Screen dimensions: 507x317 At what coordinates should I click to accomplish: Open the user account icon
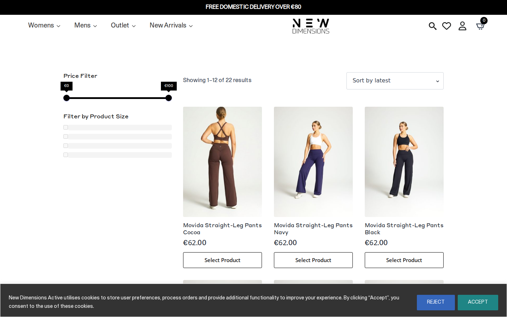(462, 26)
